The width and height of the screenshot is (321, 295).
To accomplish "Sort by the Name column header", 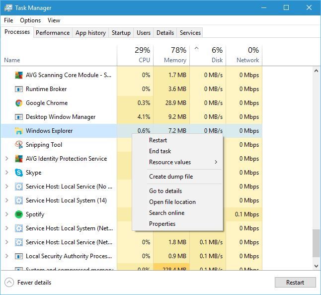I will pyautogui.click(x=59, y=55).
